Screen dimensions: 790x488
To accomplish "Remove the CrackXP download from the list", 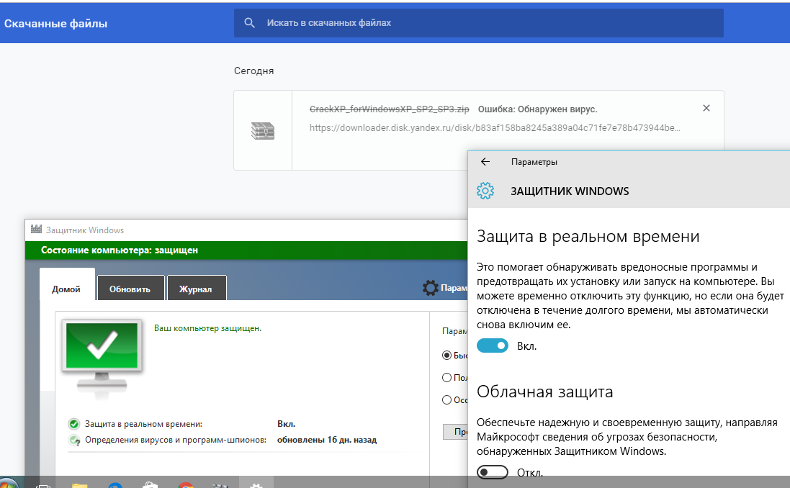I will coord(706,108).
